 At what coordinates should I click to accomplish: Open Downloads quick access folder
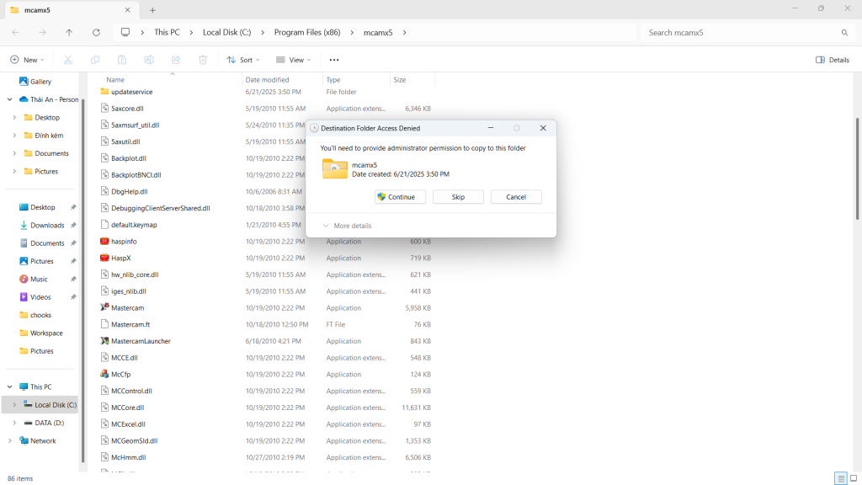[x=42, y=226]
